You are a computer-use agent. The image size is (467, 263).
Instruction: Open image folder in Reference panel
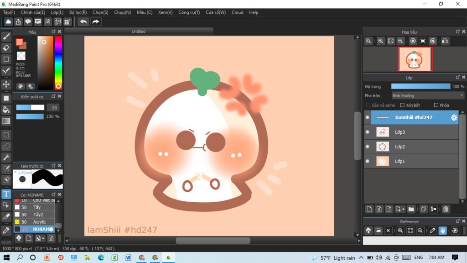click(x=378, y=231)
